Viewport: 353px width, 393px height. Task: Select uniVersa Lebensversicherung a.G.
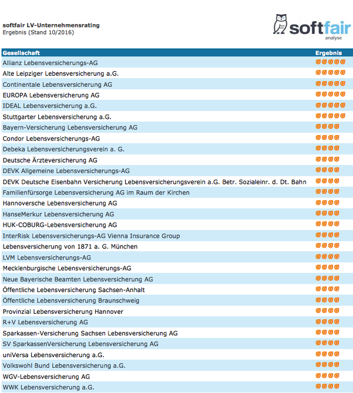pyautogui.click(x=54, y=355)
